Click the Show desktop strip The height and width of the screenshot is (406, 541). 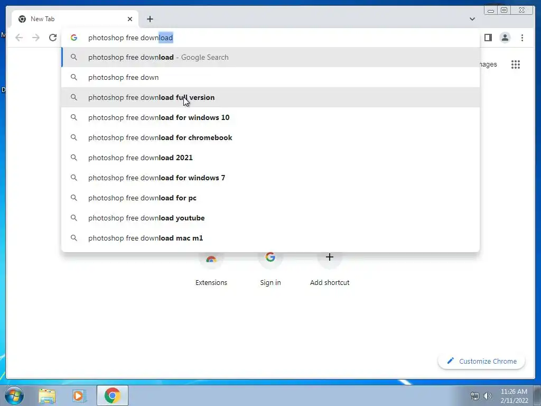click(537, 395)
